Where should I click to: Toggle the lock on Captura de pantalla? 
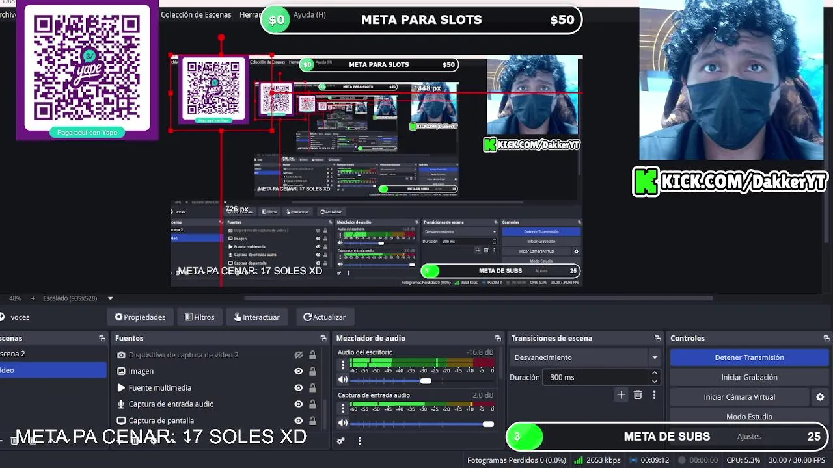pos(312,421)
